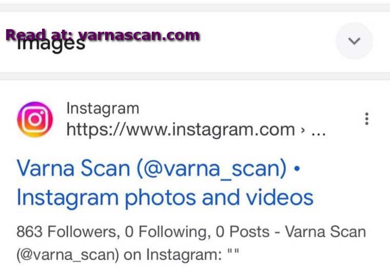Click the "Instagram photos and videos" link line

pyautogui.click(x=165, y=198)
